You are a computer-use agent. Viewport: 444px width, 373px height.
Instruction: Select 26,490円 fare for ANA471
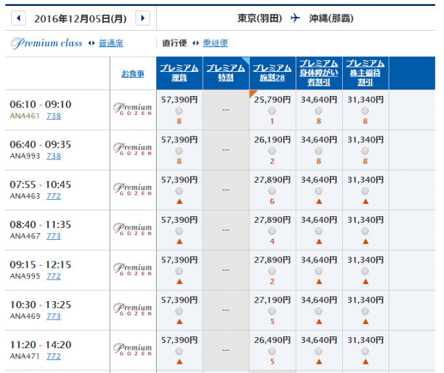[x=272, y=351]
